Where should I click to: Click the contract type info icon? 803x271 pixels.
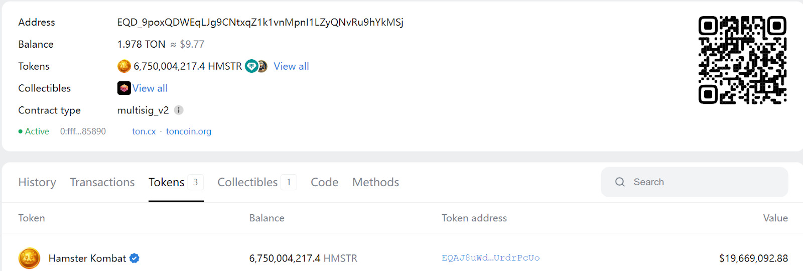click(179, 110)
